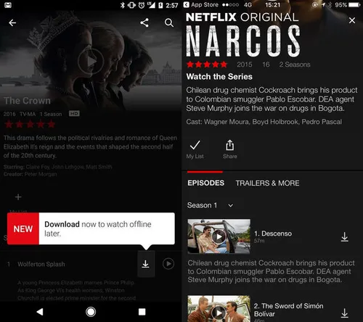This screenshot has height=322, width=363.
Task: Tap the share icon on The Crown page
Action: click(144, 23)
